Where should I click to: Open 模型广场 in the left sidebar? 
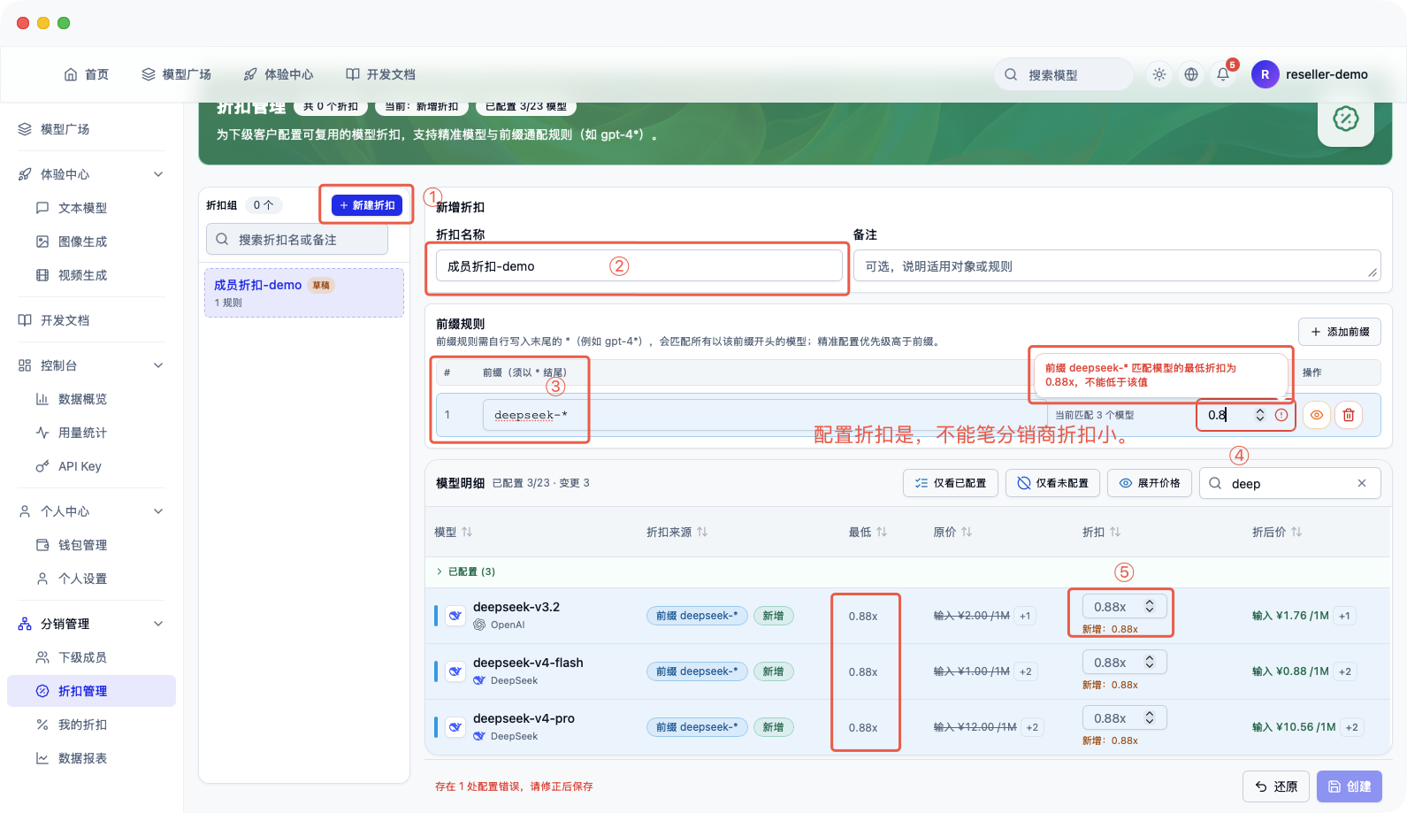coord(92,129)
